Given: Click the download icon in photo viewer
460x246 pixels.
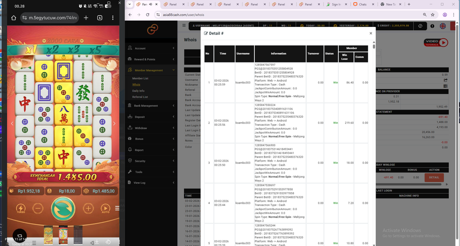Looking at the screenshot, I should coord(97,242).
